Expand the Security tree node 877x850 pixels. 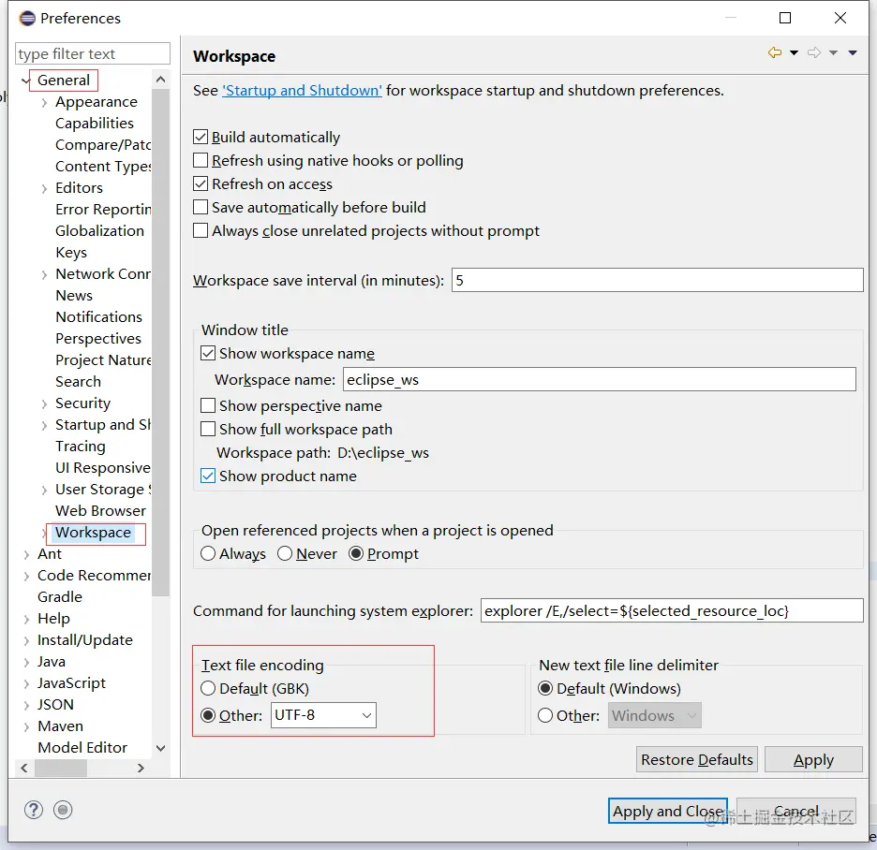pos(44,404)
